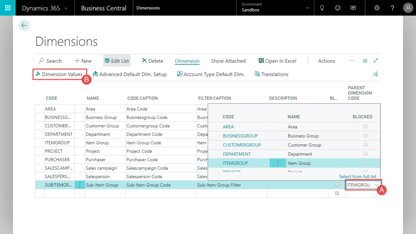
Task: Open the Environment Sandbox dropdown
Action: (x=275, y=8)
